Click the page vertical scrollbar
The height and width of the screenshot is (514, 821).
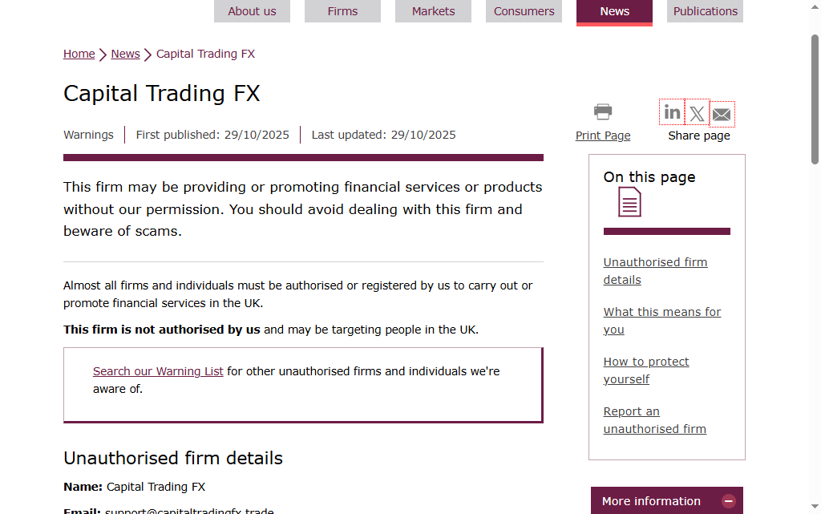pos(815,241)
